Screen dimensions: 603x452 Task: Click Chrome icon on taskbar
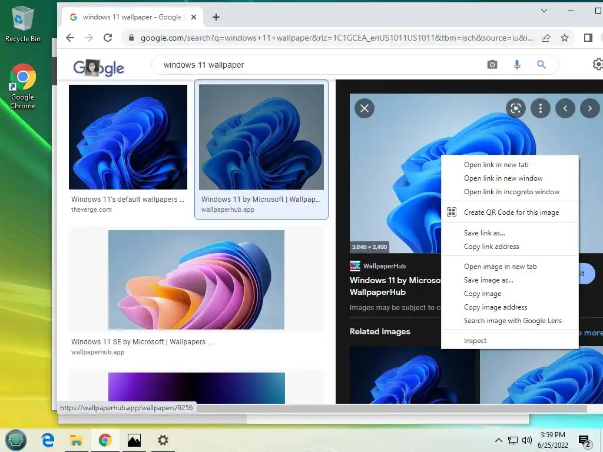click(105, 440)
